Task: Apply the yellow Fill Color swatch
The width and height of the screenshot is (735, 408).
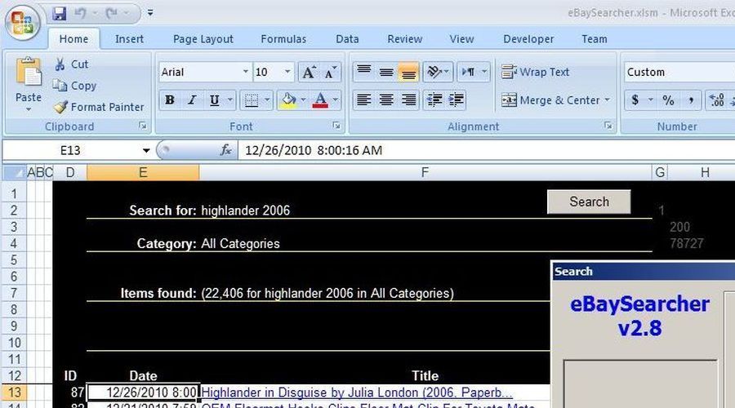Action: (287, 100)
